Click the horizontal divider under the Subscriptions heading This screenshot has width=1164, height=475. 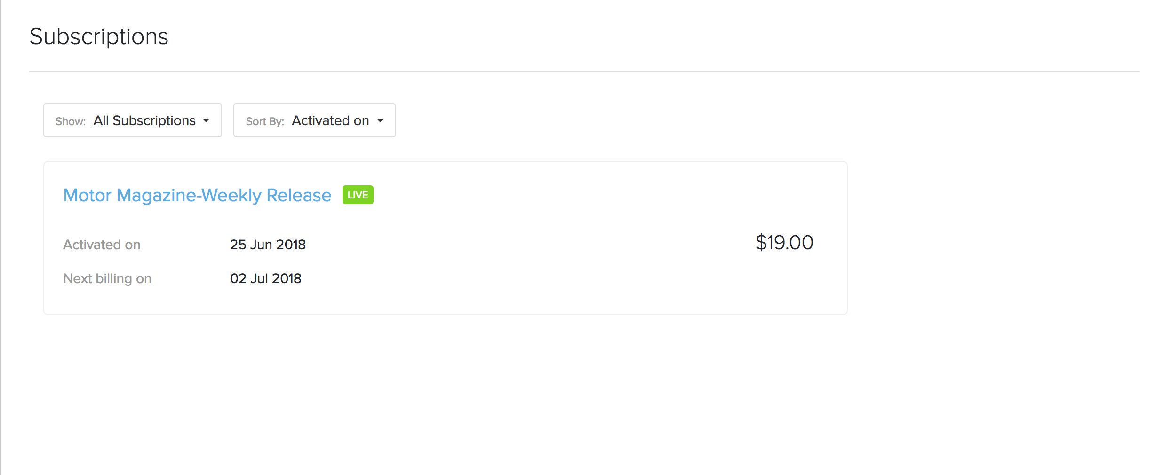click(x=583, y=72)
